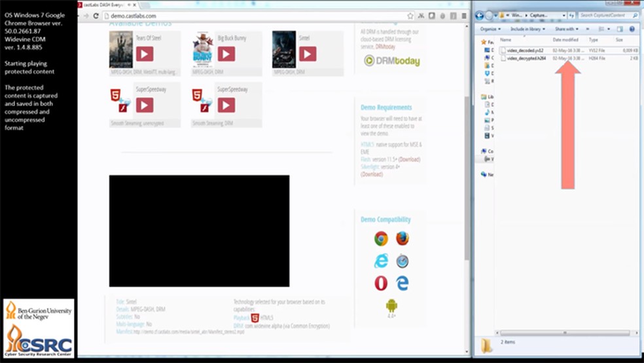Image resolution: width=644 pixels, height=363 pixels.
Task: Open the Sintel manifest URL link
Action: pyautogui.click(x=189, y=332)
